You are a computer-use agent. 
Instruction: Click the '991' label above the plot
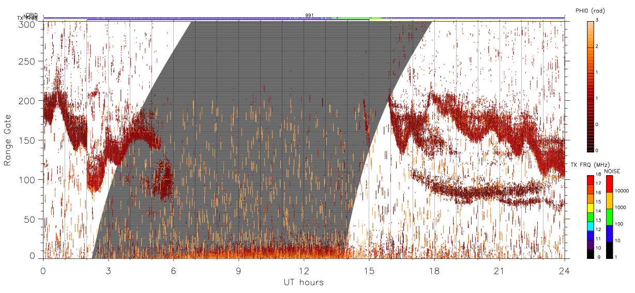click(309, 16)
